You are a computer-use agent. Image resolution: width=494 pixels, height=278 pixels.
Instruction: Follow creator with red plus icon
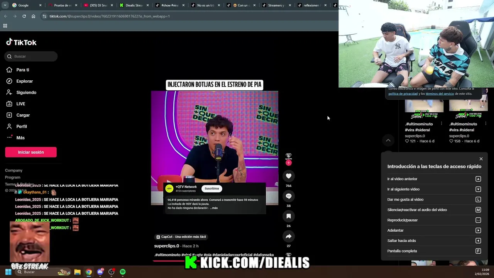[288, 163]
